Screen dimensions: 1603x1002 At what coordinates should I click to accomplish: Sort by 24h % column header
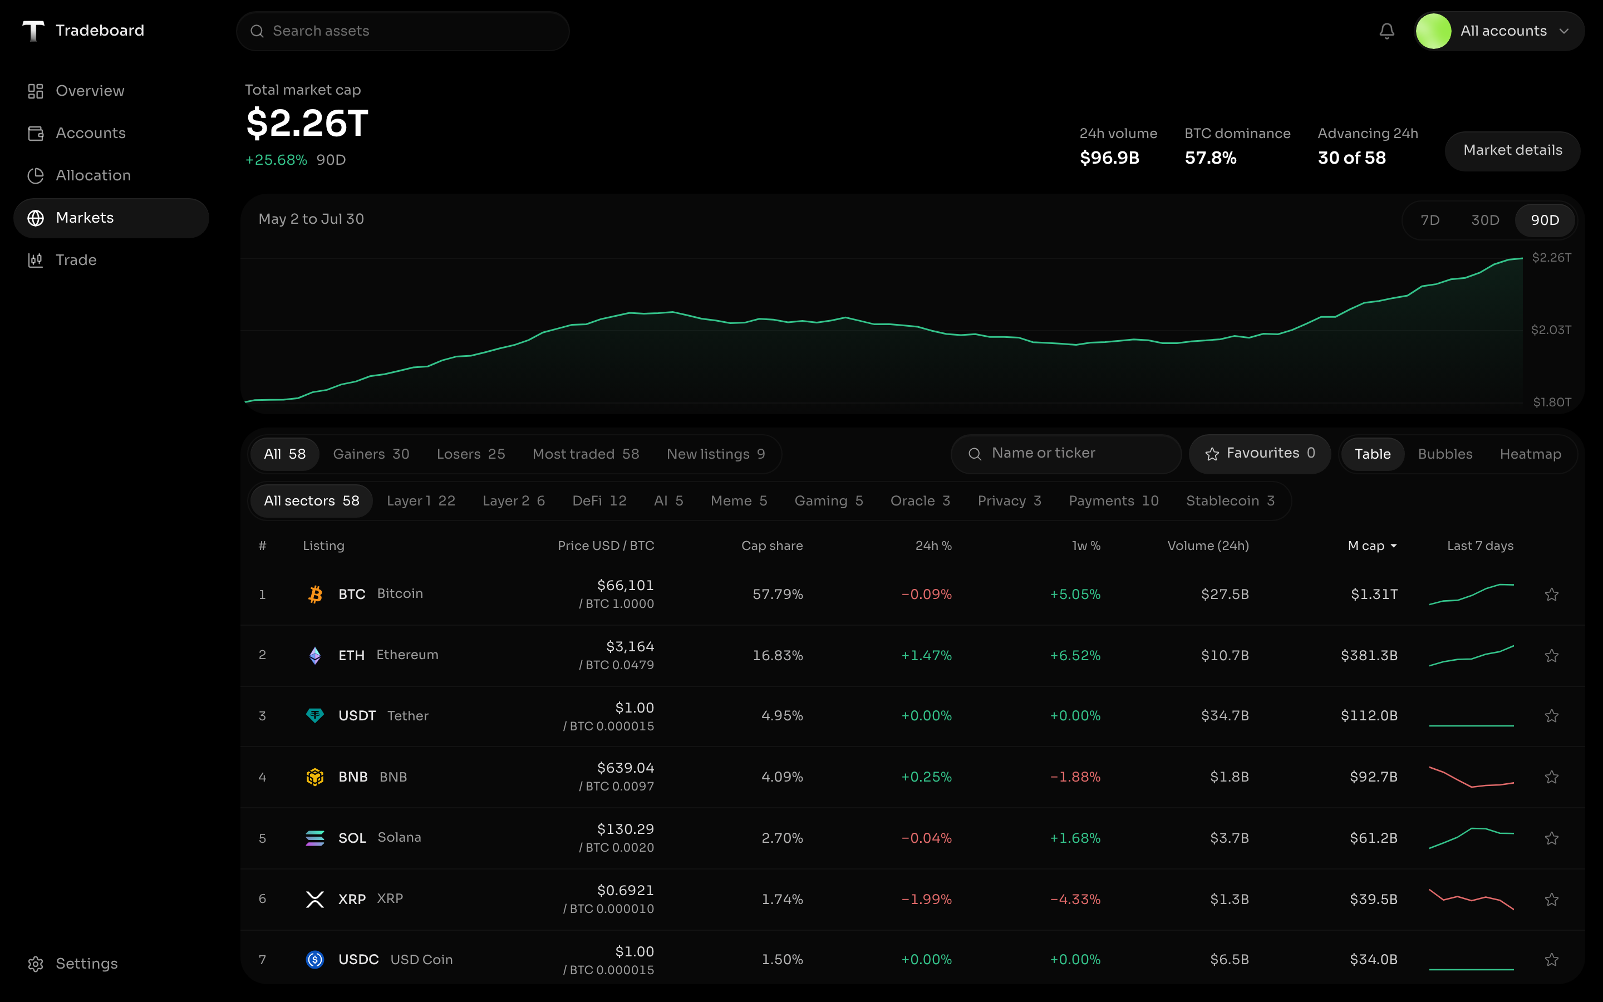click(933, 546)
